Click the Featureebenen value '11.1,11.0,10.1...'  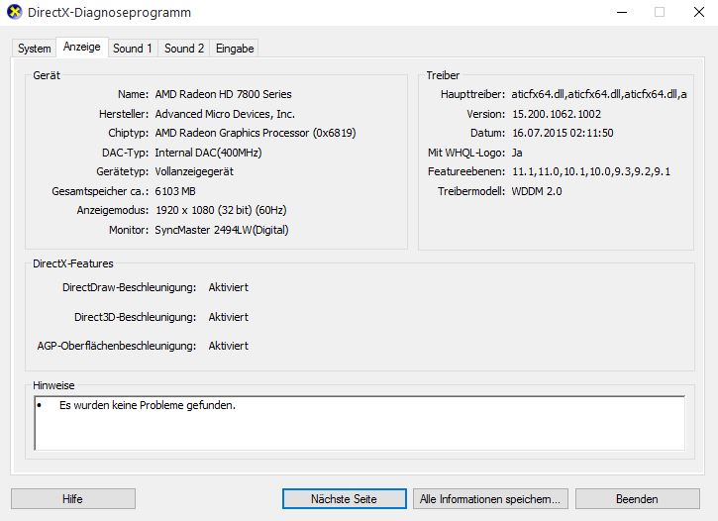click(x=590, y=171)
